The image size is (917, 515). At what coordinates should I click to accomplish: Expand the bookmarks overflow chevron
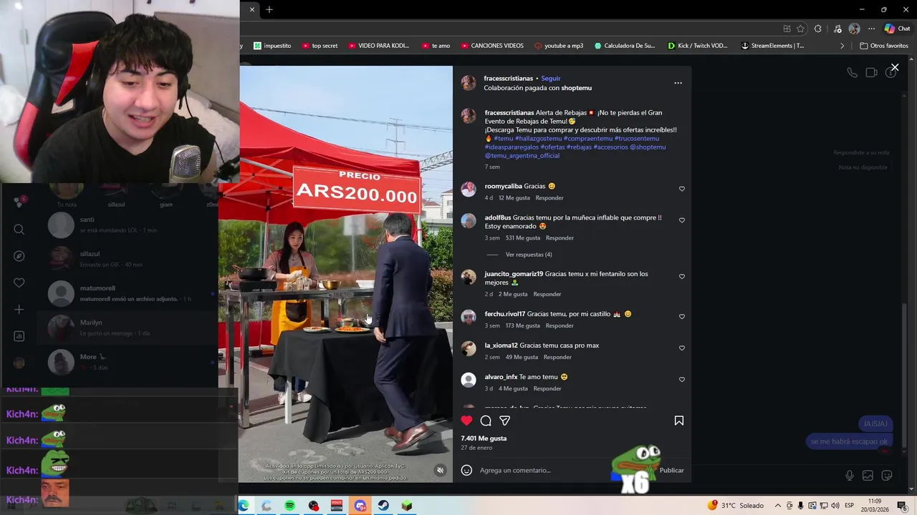coord(842,46)
